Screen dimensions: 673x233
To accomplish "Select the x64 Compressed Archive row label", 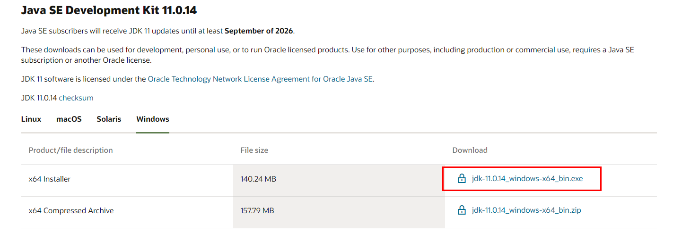I will pos(71,211).
